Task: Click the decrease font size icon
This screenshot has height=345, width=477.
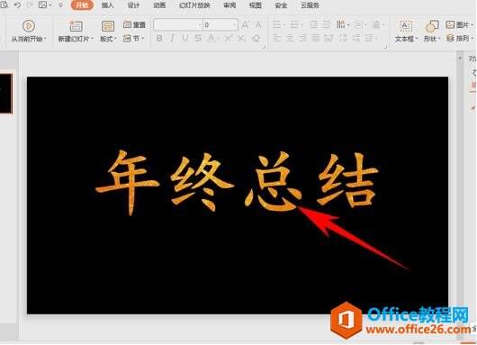Action: [258, 24]
